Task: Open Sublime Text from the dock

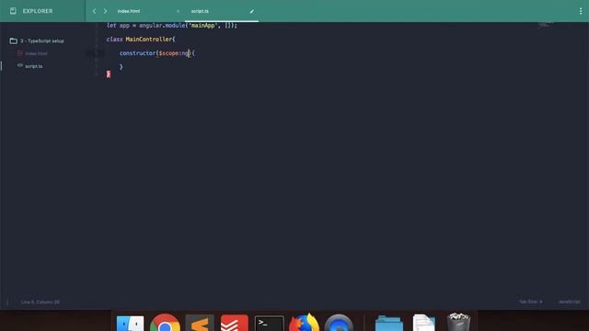Action: pyautogui.click(x=200, y=323)
